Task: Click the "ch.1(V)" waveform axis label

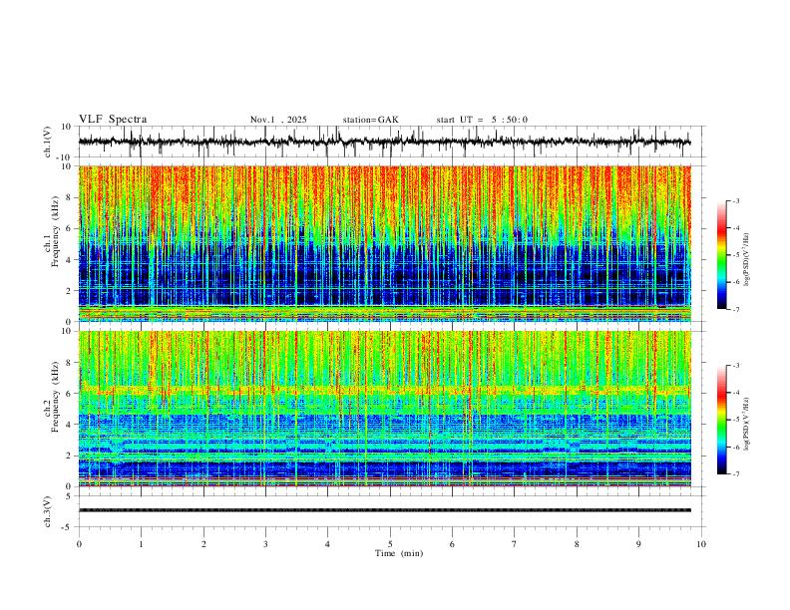Action: pos(48,142)
